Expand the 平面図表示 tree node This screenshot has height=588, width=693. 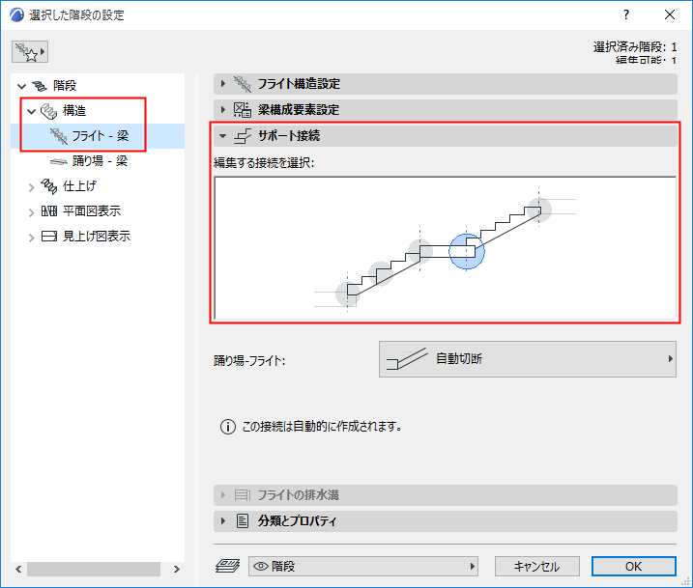(31, 211)
